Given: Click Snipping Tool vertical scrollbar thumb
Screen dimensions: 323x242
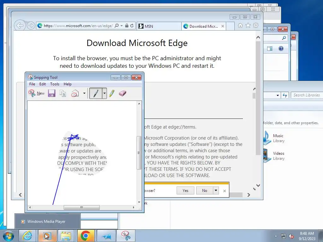Looking at the screenshot, I should click(139, 153).
